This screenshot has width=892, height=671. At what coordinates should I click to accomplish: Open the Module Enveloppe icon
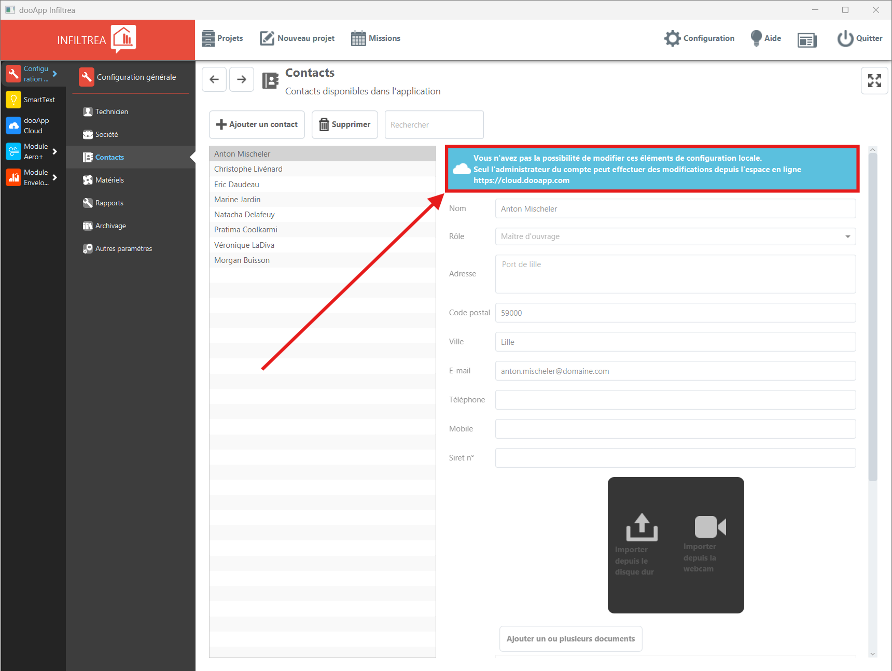[13, 177]
